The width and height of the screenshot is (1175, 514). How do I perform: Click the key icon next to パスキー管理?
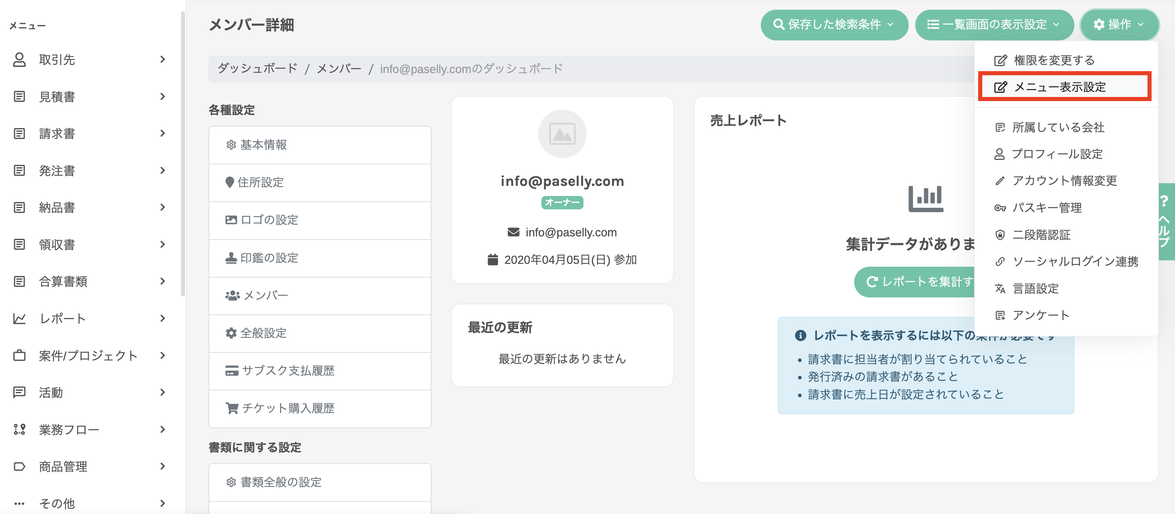[x=1000, y=208]
